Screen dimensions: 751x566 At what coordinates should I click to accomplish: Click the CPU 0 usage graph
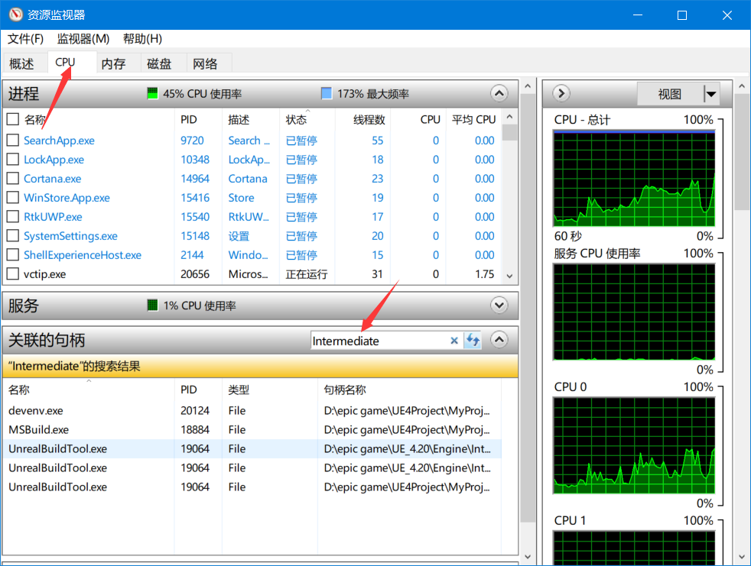click(x=634, y=445)
